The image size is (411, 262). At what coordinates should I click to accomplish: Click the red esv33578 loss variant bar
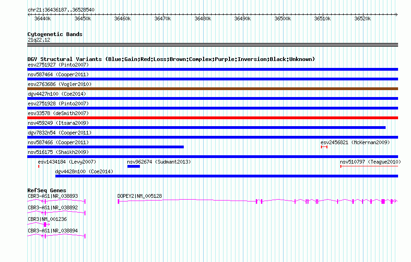(212, 118)
